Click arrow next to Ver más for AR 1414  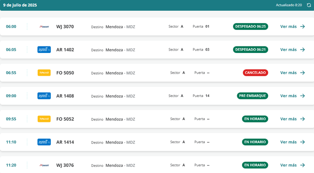tap(302, 142)
